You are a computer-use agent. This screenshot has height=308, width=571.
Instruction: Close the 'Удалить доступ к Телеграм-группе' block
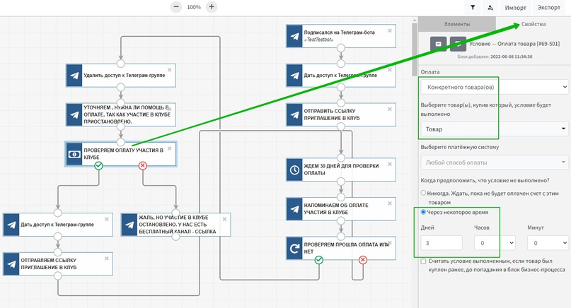171,69
